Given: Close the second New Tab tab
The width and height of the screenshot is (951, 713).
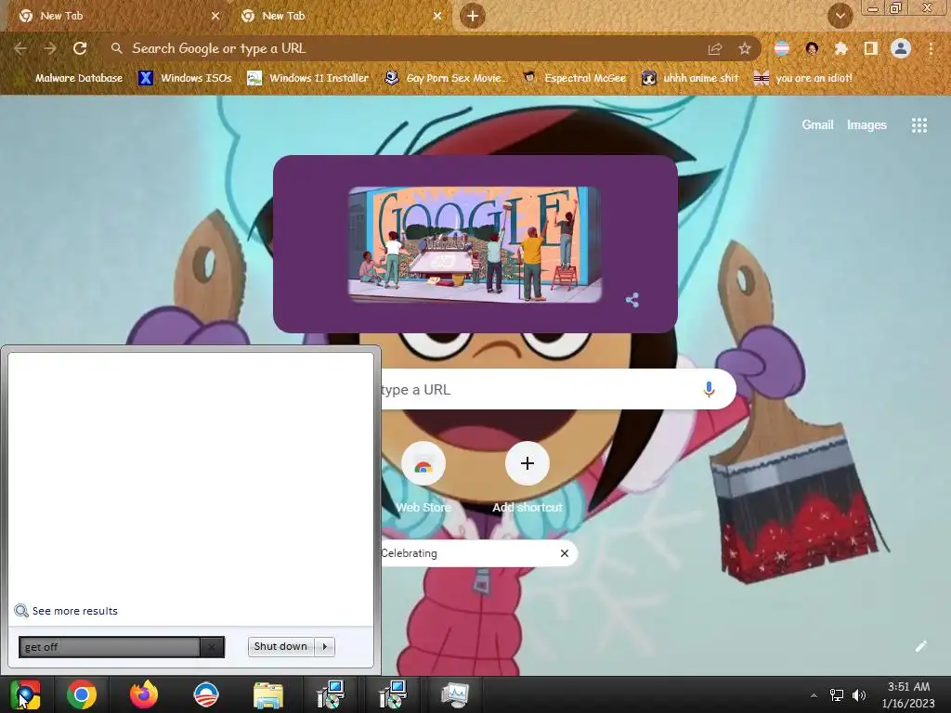Looking at the screenshot, I should (x=437, y=16).
